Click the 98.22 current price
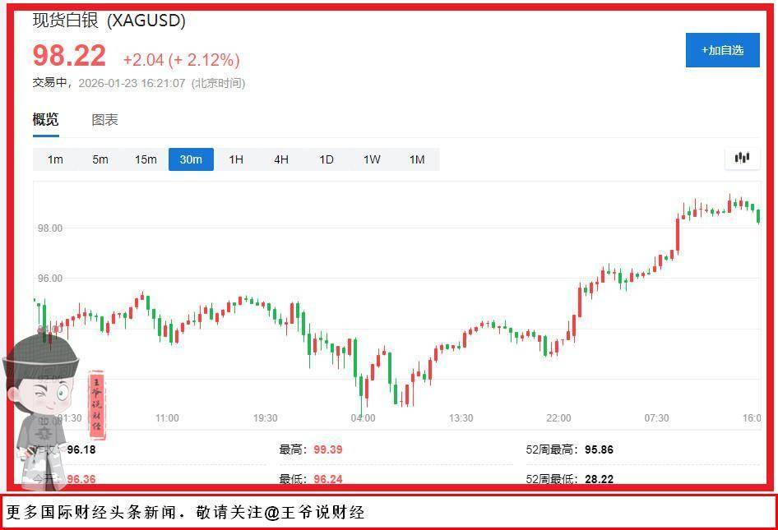Image resolution: width=778 pixels, height=530 pixels. click(x=69, y=56)
